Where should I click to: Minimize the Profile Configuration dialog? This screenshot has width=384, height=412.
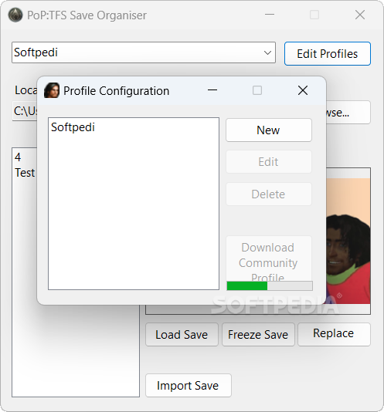tap(212, 90)
